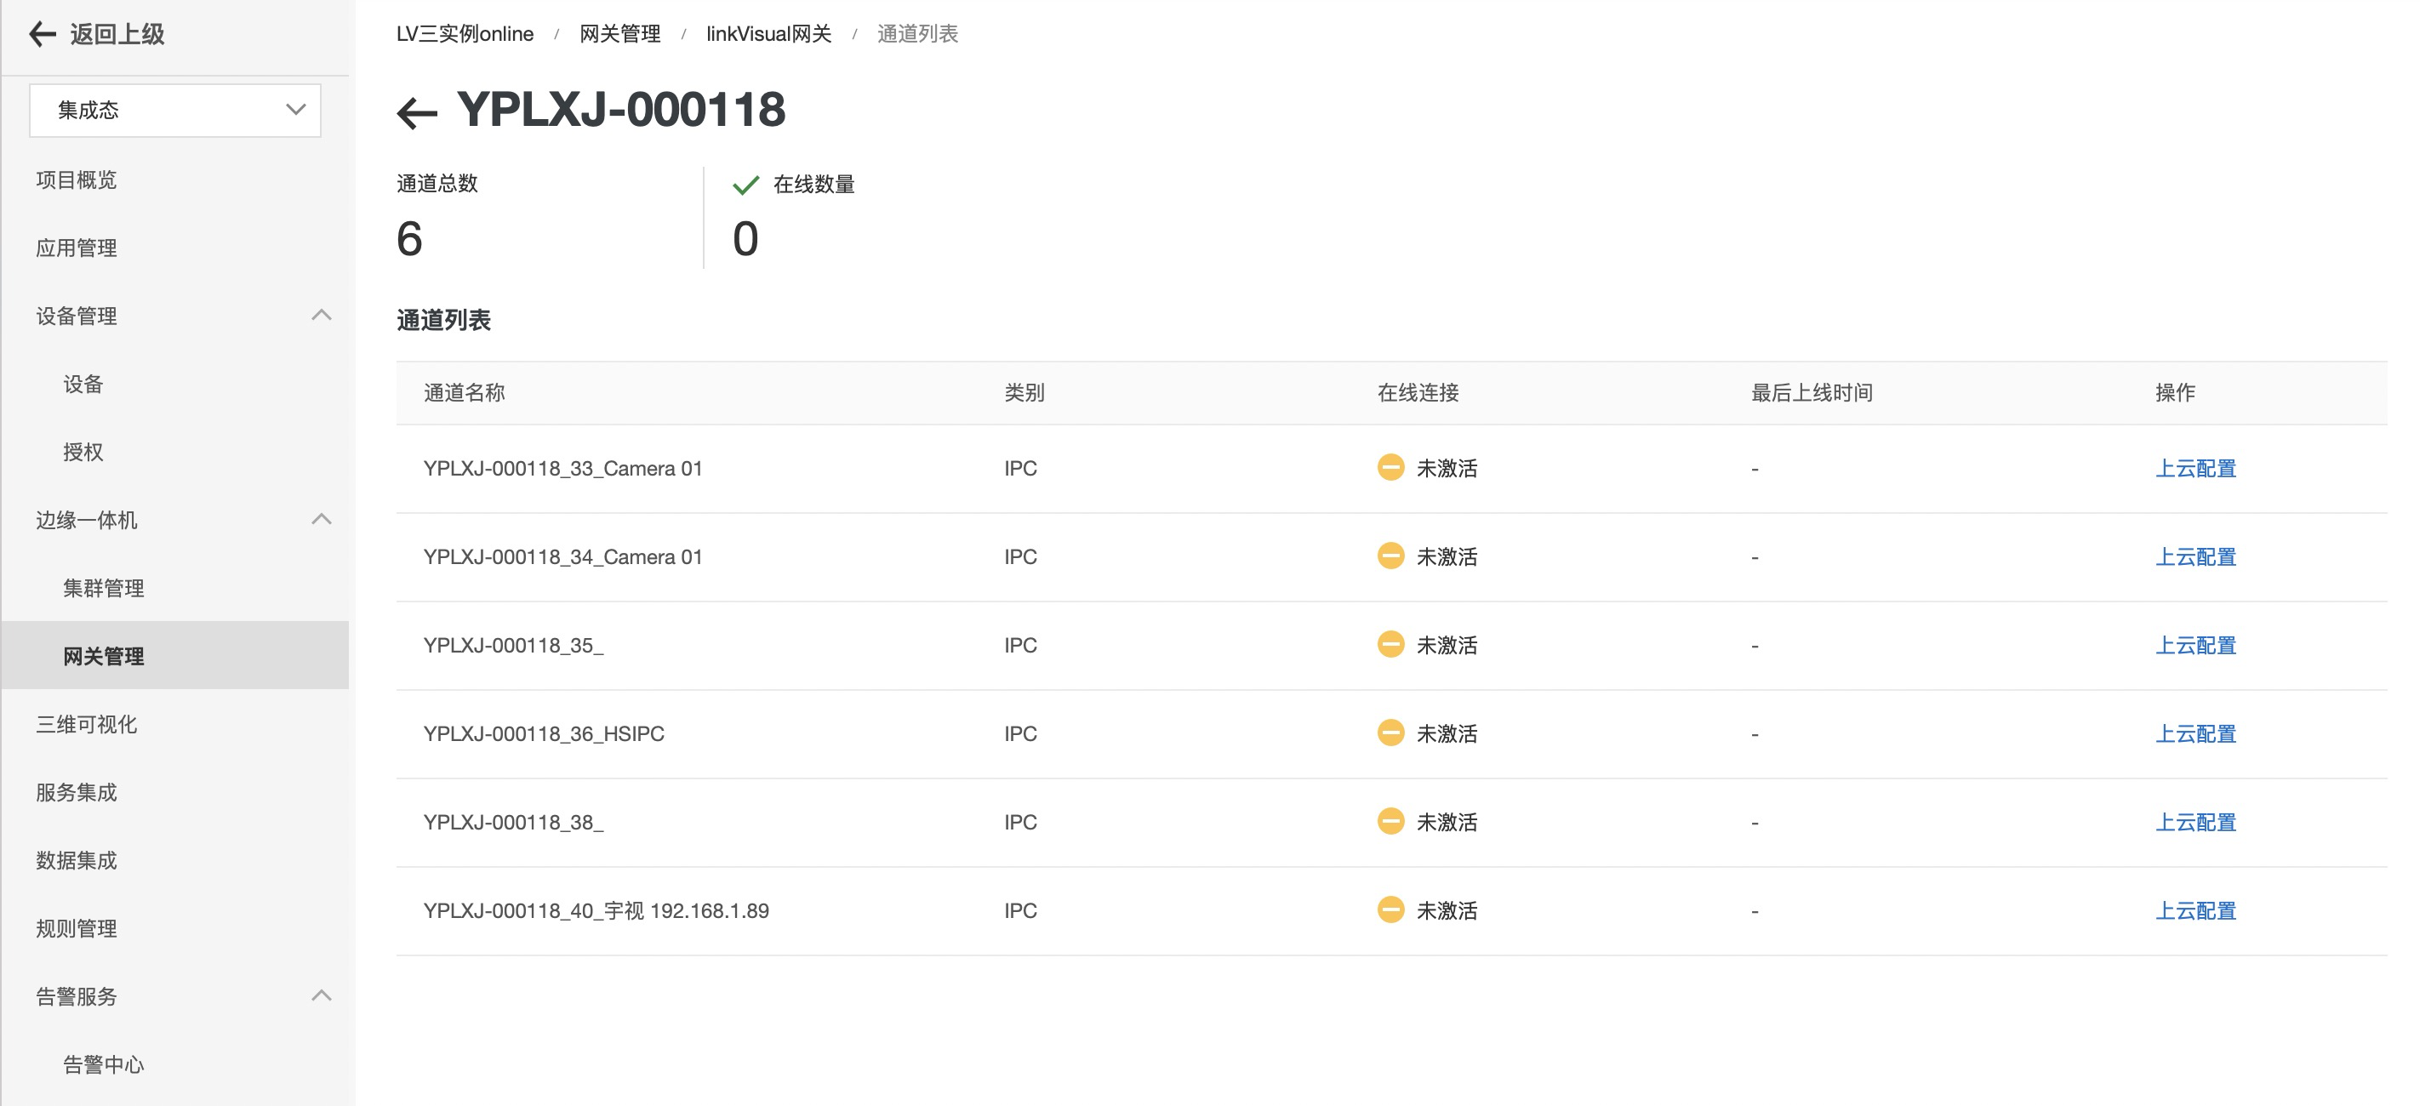Click channel name YPLXJ-000118_34_Camera 01
The image size is (2420, 1106).
click(x=562, y=556)
